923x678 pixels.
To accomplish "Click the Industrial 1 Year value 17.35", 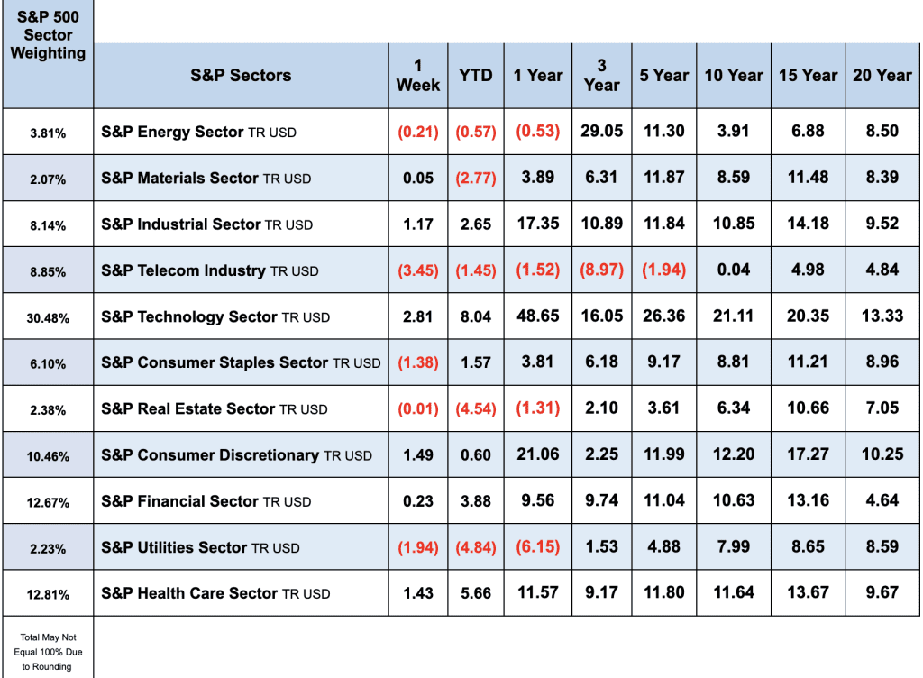I will click(538, 224).
